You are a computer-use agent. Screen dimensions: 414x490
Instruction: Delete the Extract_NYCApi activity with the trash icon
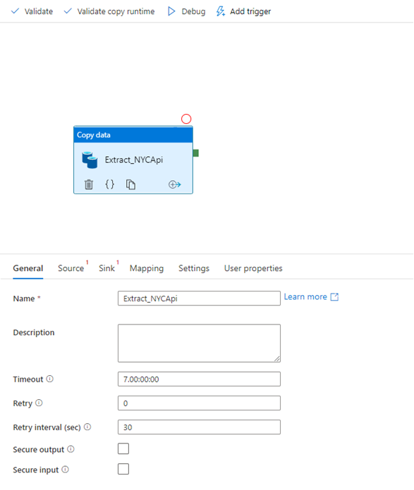coord(89,184)
